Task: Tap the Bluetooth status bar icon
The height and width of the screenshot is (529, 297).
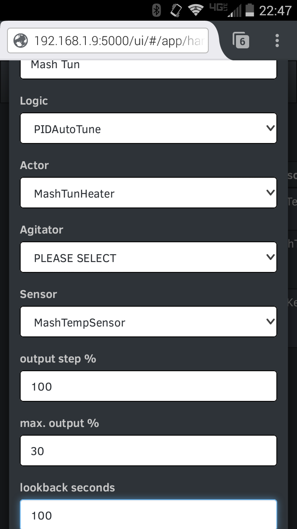Action: click(156, 10)
